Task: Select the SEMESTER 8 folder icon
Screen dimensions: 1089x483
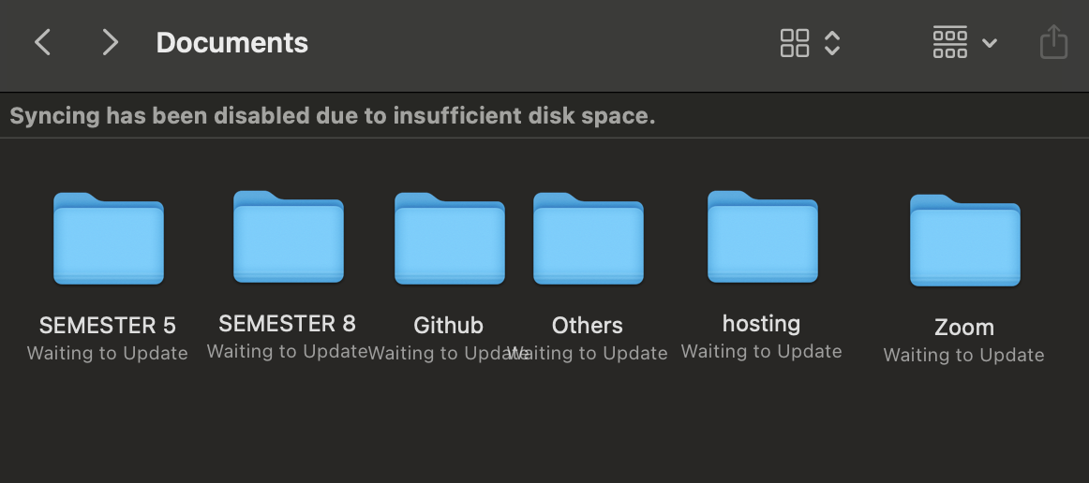Action: (x=289, y=237)
